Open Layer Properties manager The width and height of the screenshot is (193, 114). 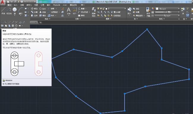94,12
